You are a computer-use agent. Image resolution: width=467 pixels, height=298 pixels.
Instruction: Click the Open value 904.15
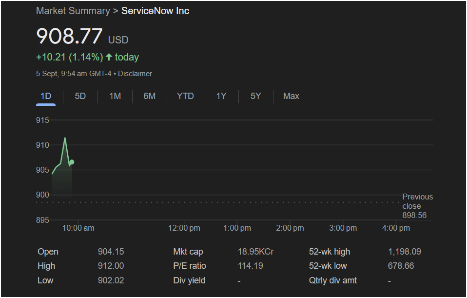(111, 252)
